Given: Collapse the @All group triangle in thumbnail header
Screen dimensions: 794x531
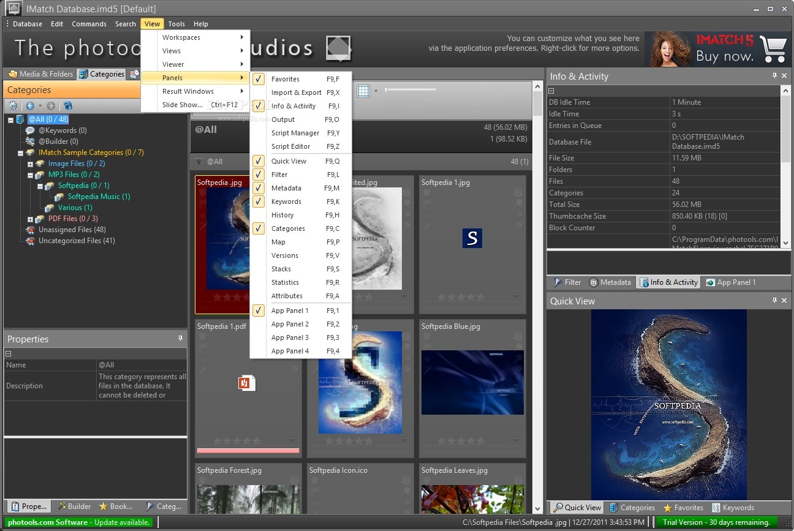Looking at the screenshot, I should coord(198,162).
